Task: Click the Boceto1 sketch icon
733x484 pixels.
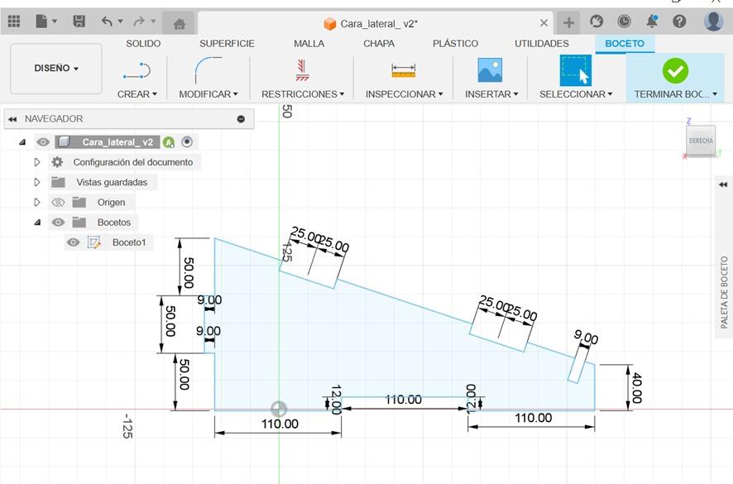Action: [94, 242]
